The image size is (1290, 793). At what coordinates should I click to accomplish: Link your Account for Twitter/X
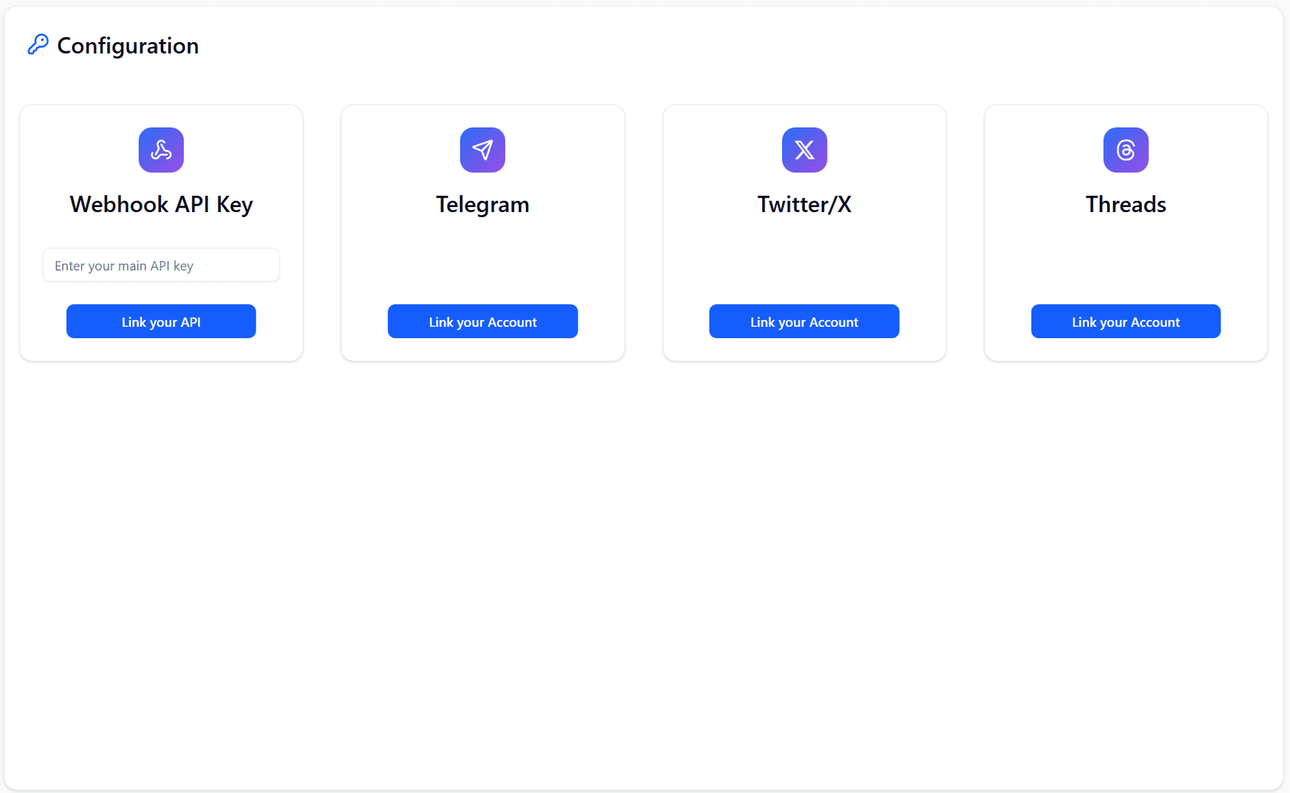click(804, 322)
